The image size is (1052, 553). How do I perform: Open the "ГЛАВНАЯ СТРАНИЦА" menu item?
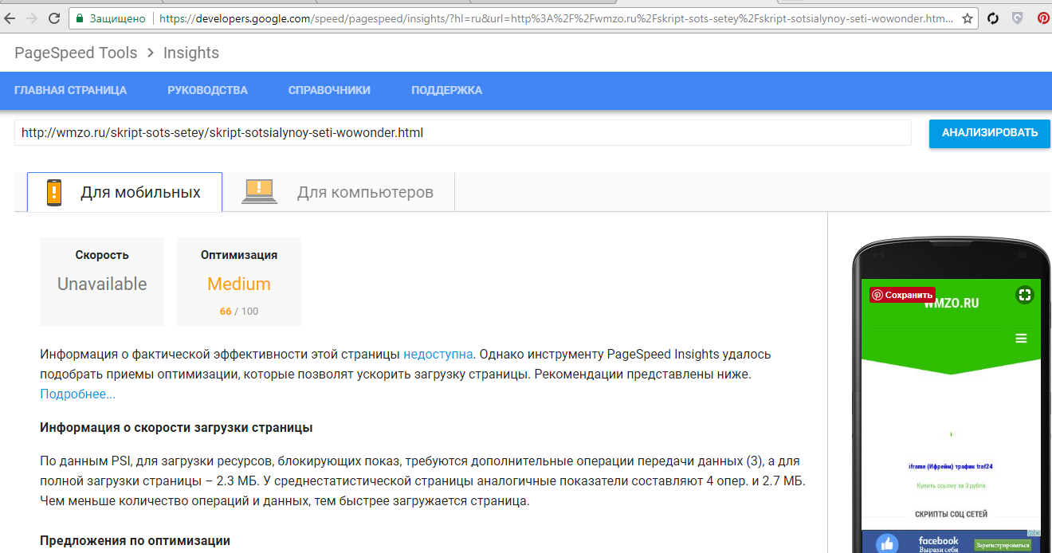[70, 90]
